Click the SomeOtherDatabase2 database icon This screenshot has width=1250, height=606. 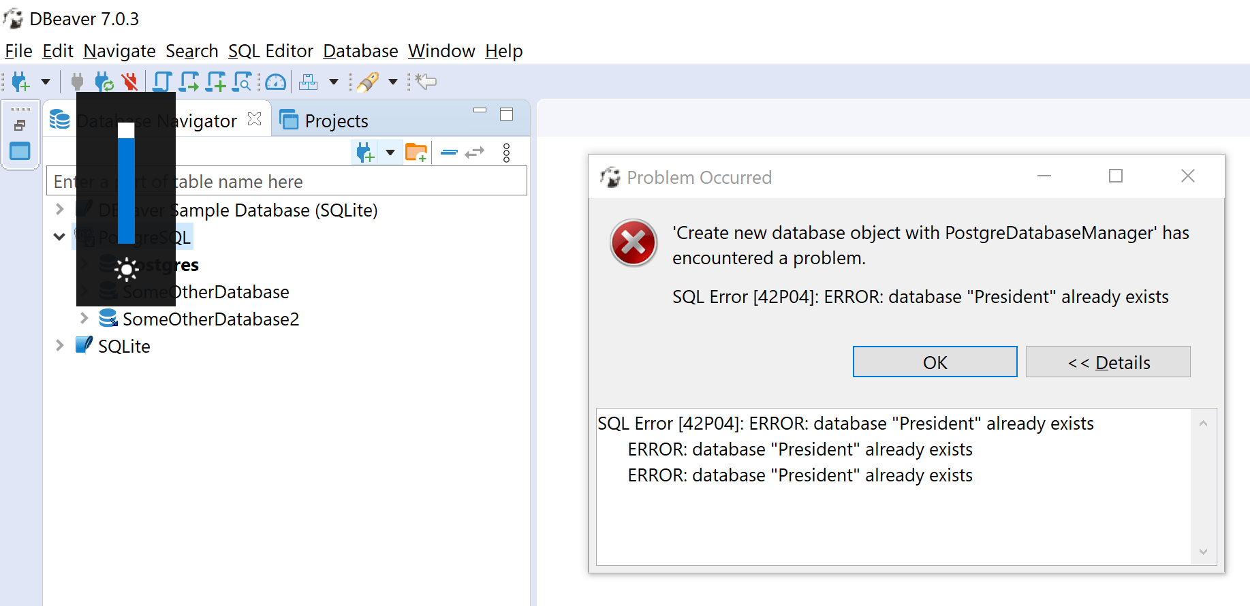tap(108, 318)
